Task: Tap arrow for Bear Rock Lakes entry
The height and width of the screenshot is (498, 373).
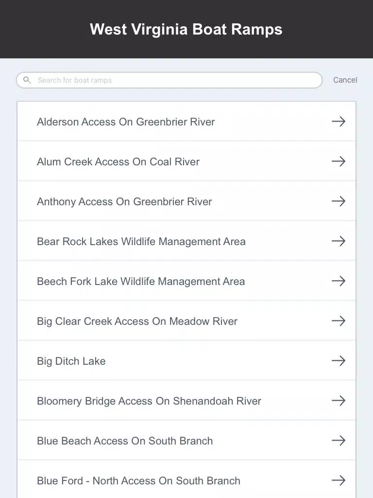Action: (x=339, y=241)
